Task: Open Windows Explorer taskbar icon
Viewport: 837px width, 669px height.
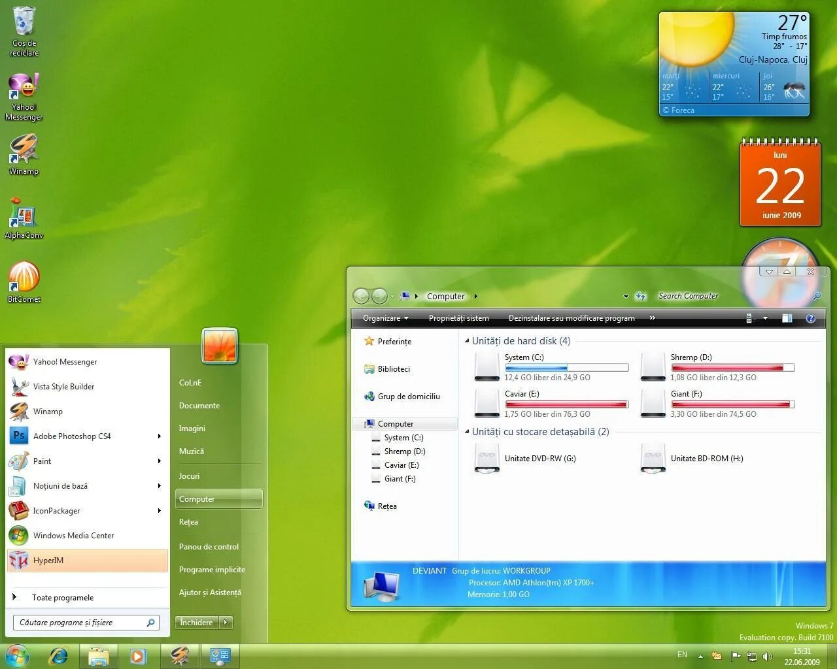Action: (99, 656)
